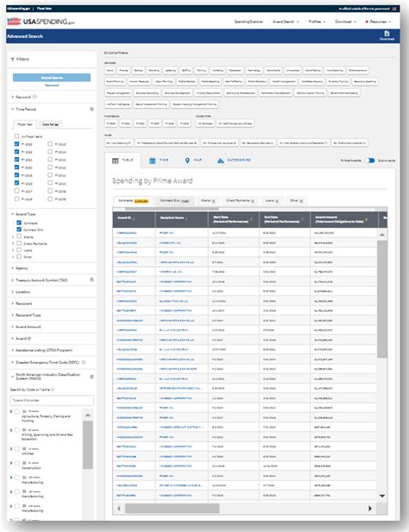This screenshot has width=409, height=532.
Task: Click the results table vertical scrollbar
Action: 382,299
